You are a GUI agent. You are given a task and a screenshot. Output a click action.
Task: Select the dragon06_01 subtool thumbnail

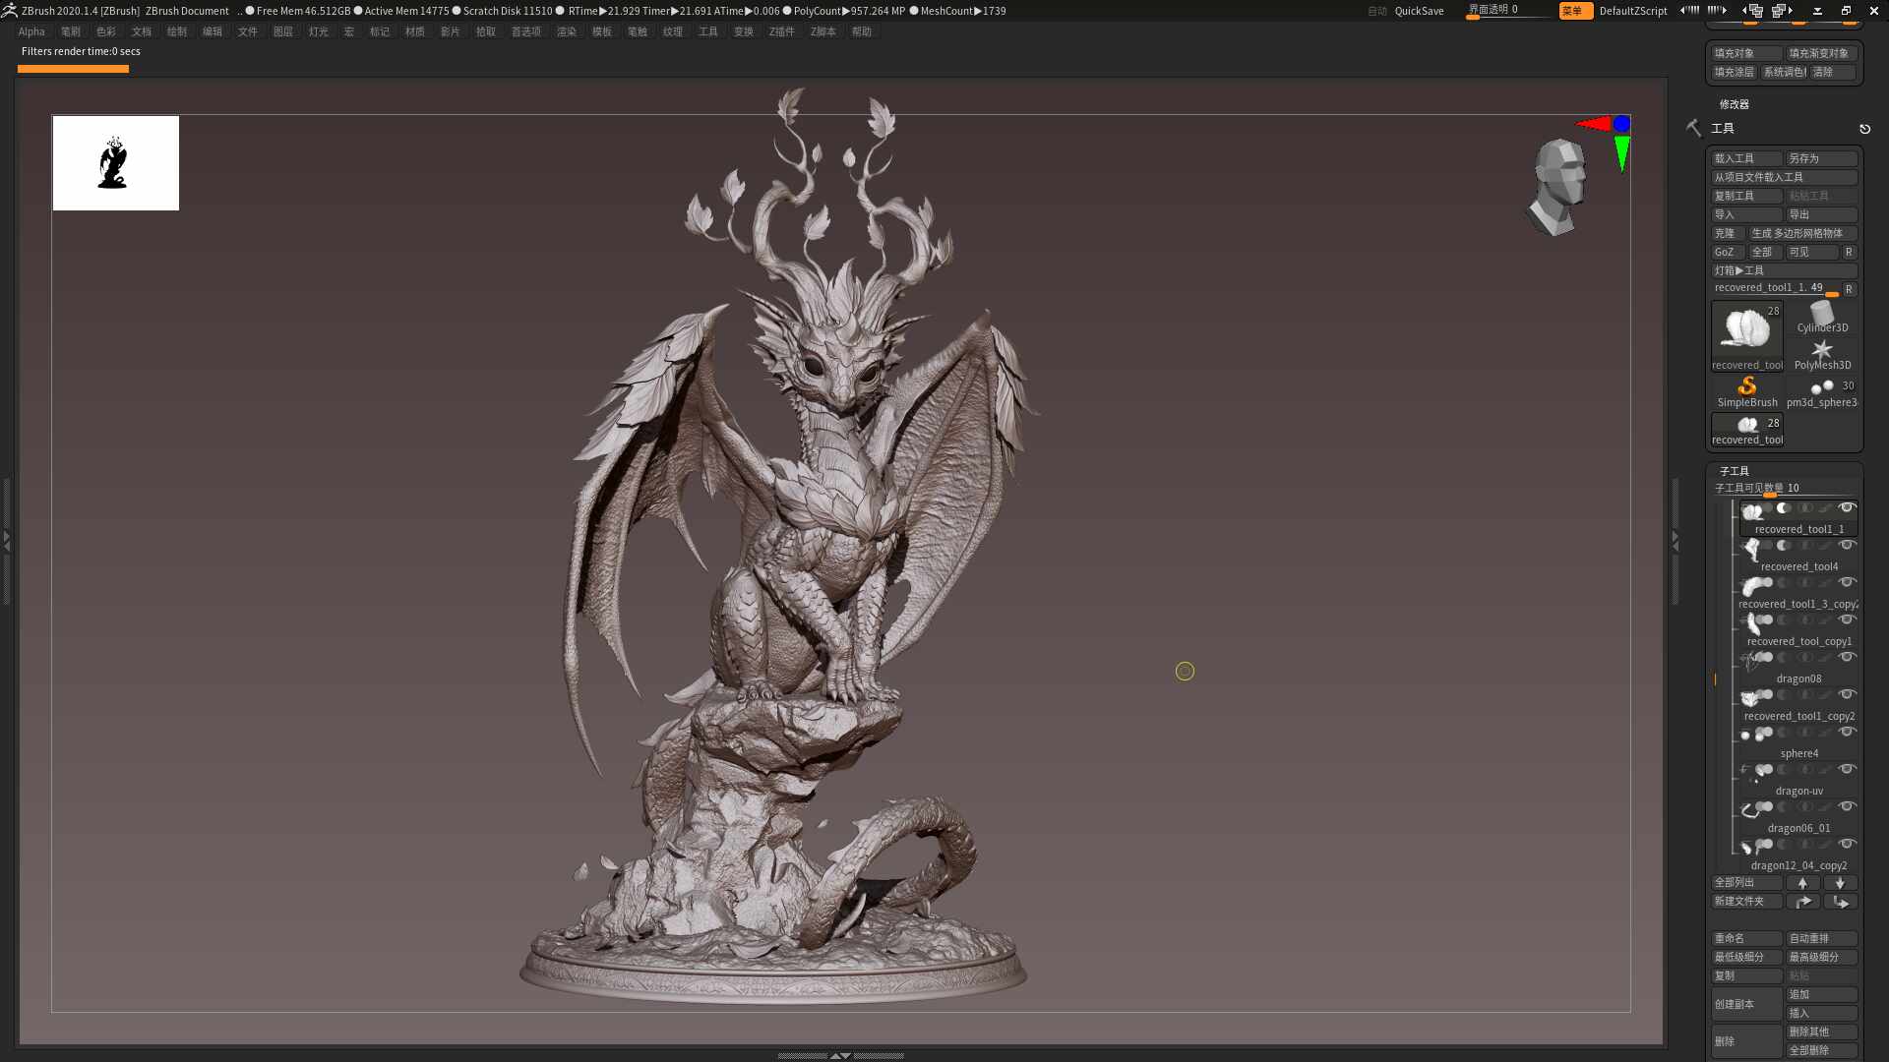(x=1751, y=812)
